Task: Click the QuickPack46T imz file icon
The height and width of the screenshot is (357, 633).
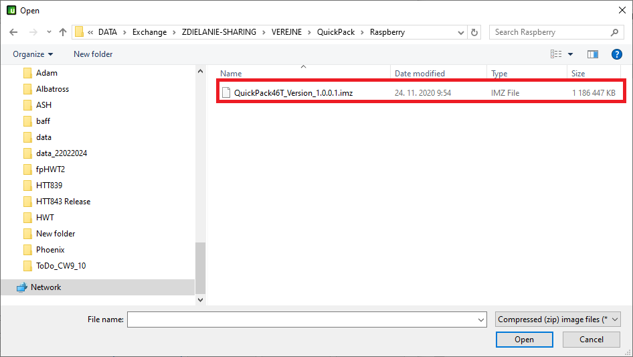Action: pos(226,93)
